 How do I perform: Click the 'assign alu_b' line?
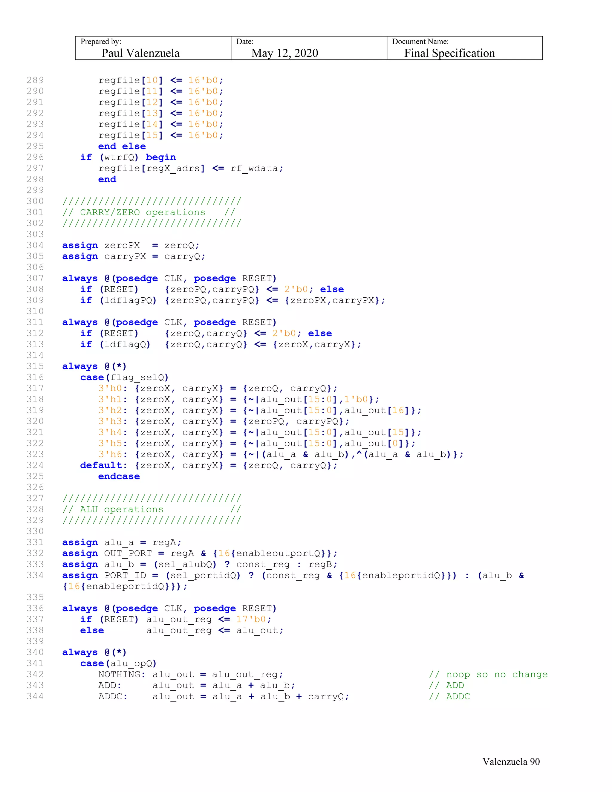coord(200,565)
